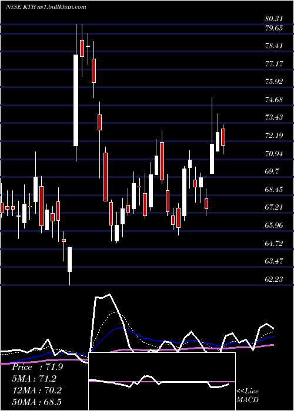Select the 69.7 price level label
This screenshot has width=294, height=411.
coord(272,171)
